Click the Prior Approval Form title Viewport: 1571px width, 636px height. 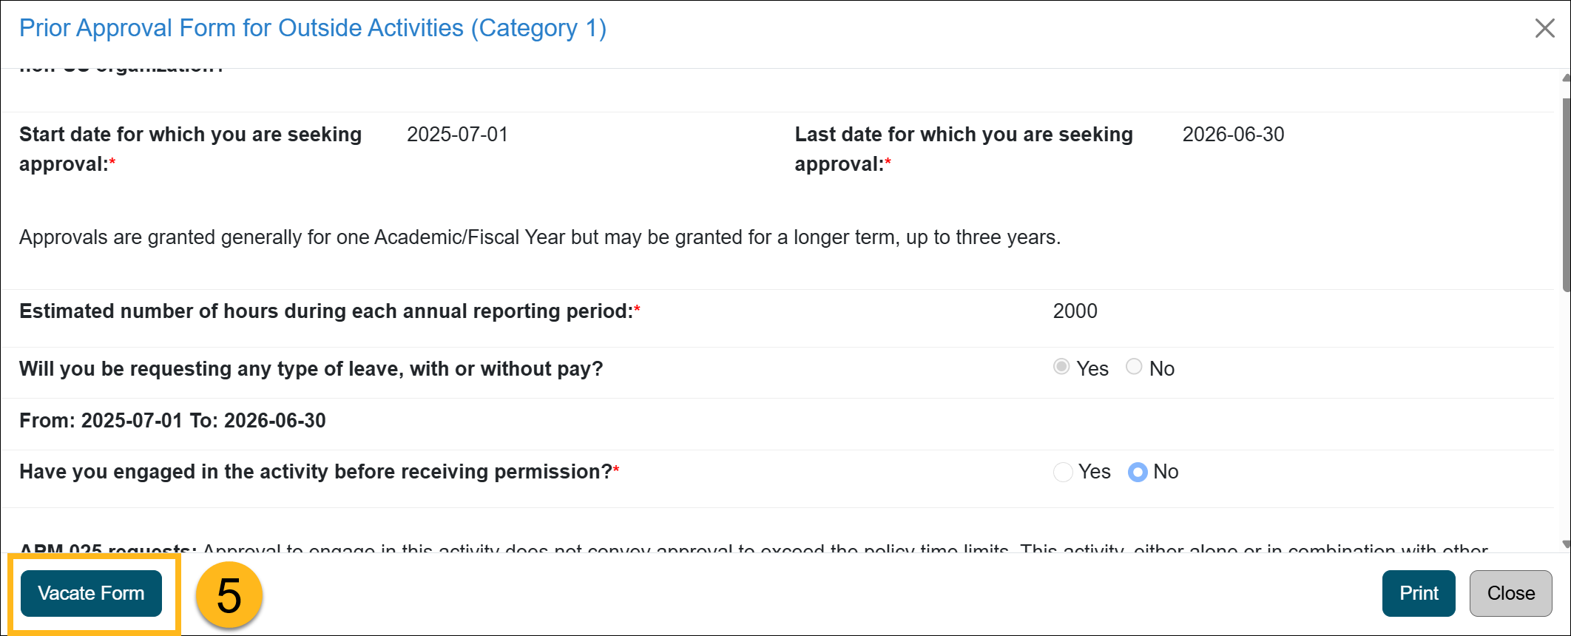click(312, 28)
